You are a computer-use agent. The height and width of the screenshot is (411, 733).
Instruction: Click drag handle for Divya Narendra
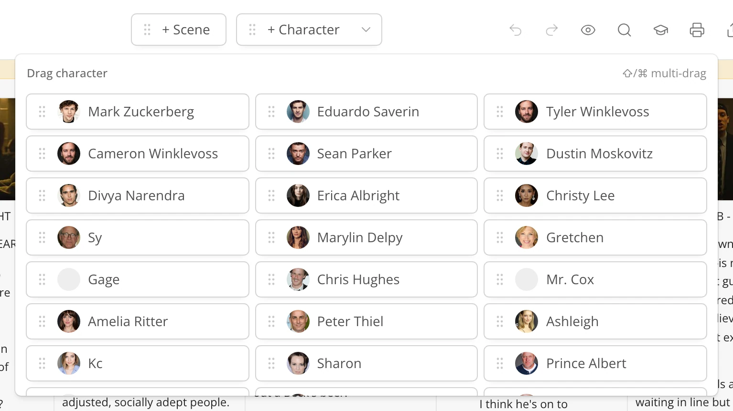pyautogui.click(x=42, y=195)
